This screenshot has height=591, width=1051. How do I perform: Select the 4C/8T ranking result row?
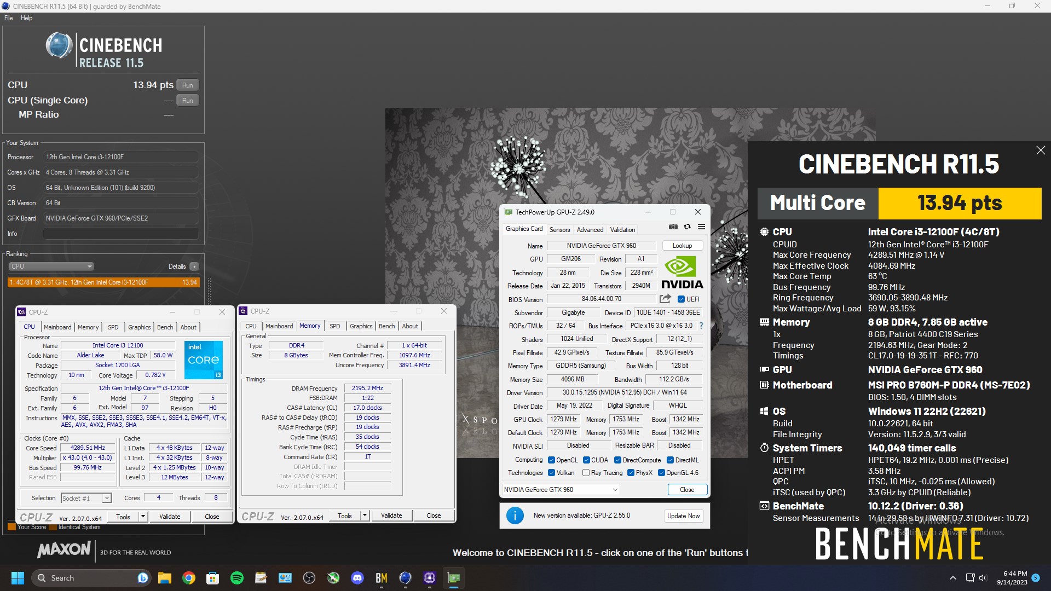point(103,282)
